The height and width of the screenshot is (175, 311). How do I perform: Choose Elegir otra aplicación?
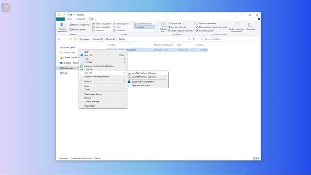tap(147, 85)
